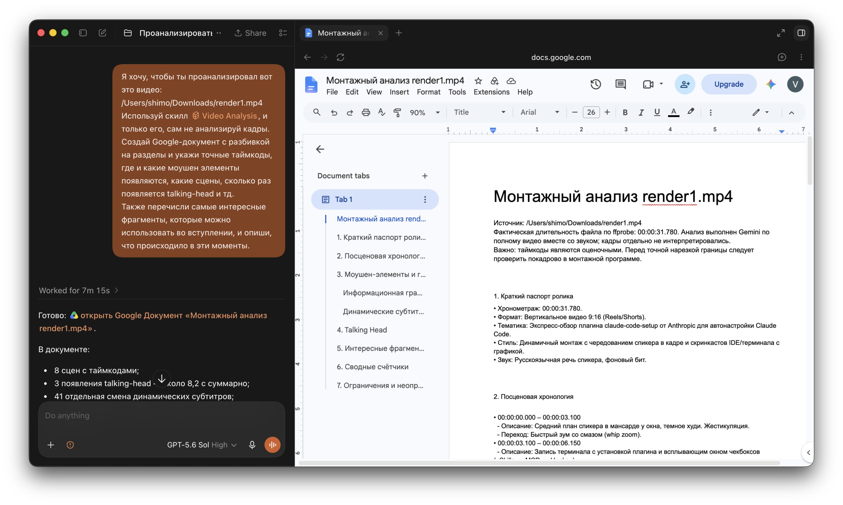Open version history clock icon
Viewport: 843px width, 505px height.
pos(595,84)
